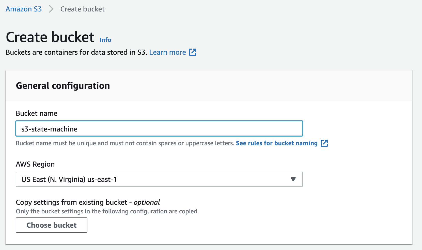The width and height of the screenshot is (422, 250).
Task: Click the Create bucket page heading
Action: (50, 37)
